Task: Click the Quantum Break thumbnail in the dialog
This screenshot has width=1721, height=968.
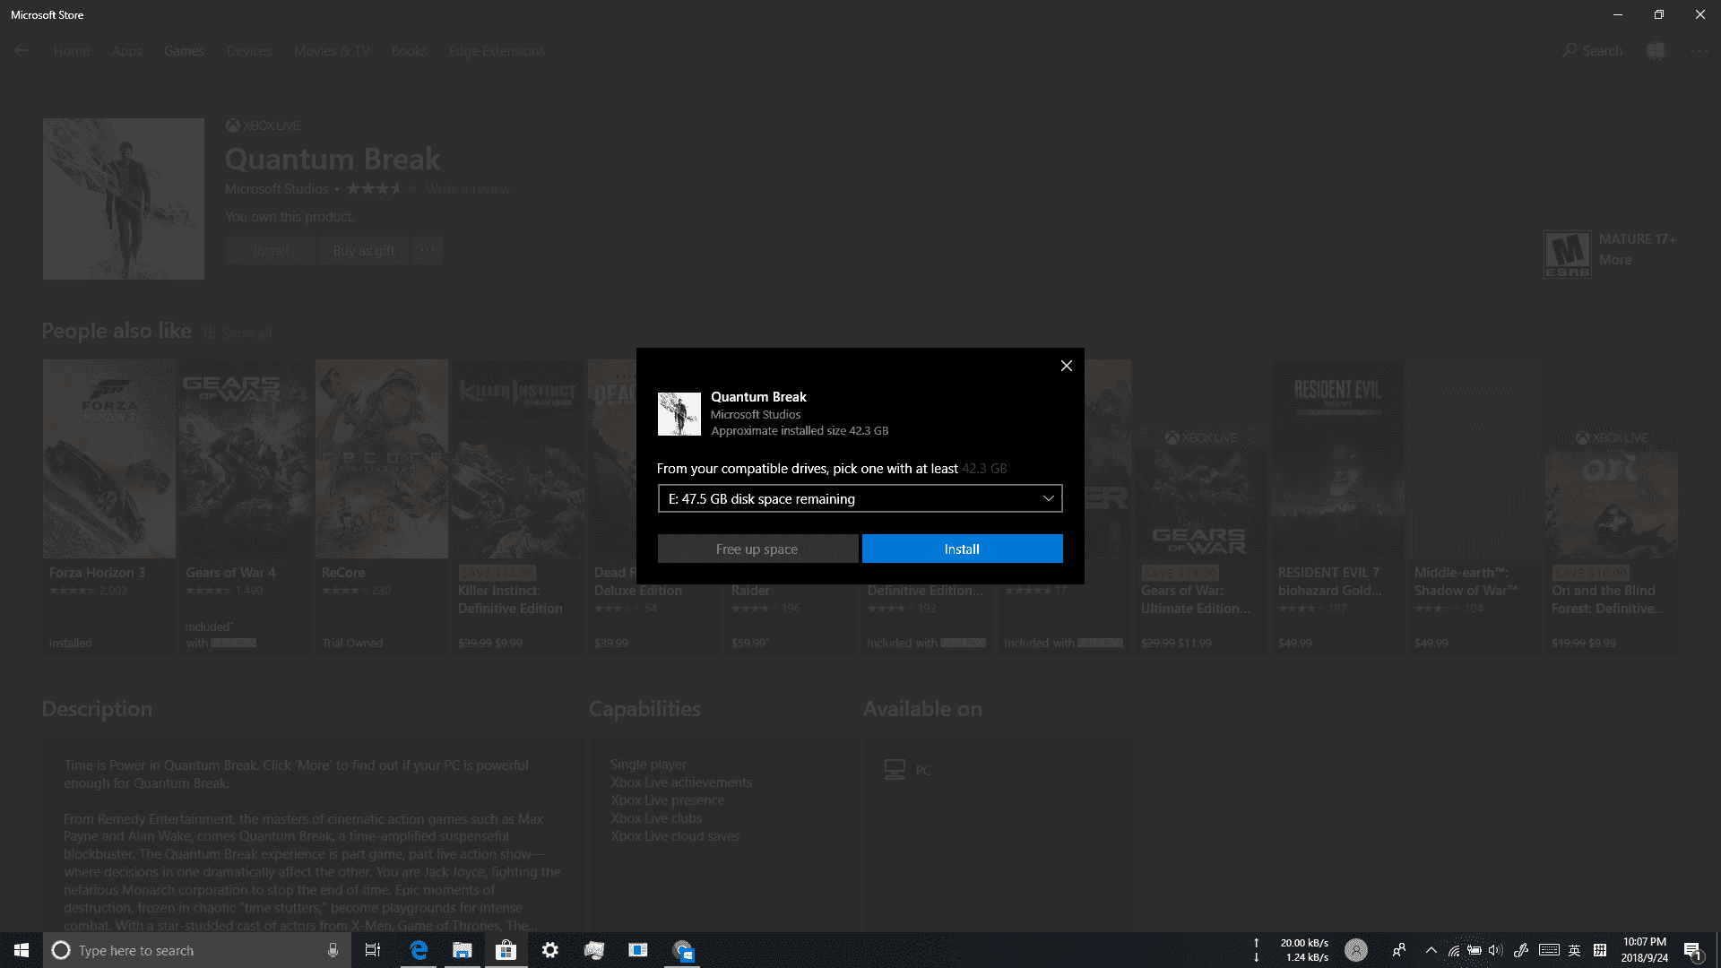Action: [679, 414]
